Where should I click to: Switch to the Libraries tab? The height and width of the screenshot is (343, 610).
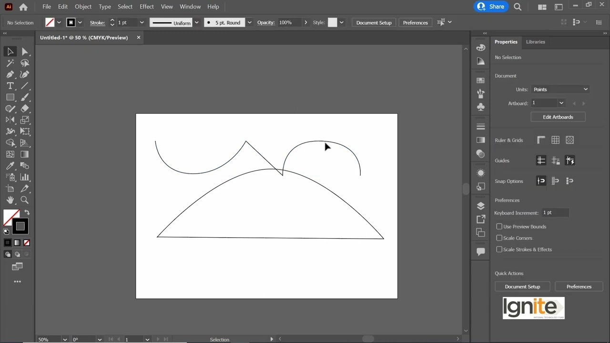535,42
